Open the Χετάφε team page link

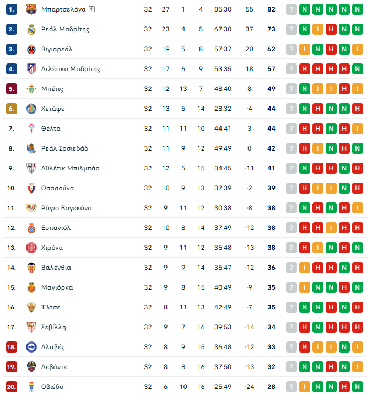point(53,109)
